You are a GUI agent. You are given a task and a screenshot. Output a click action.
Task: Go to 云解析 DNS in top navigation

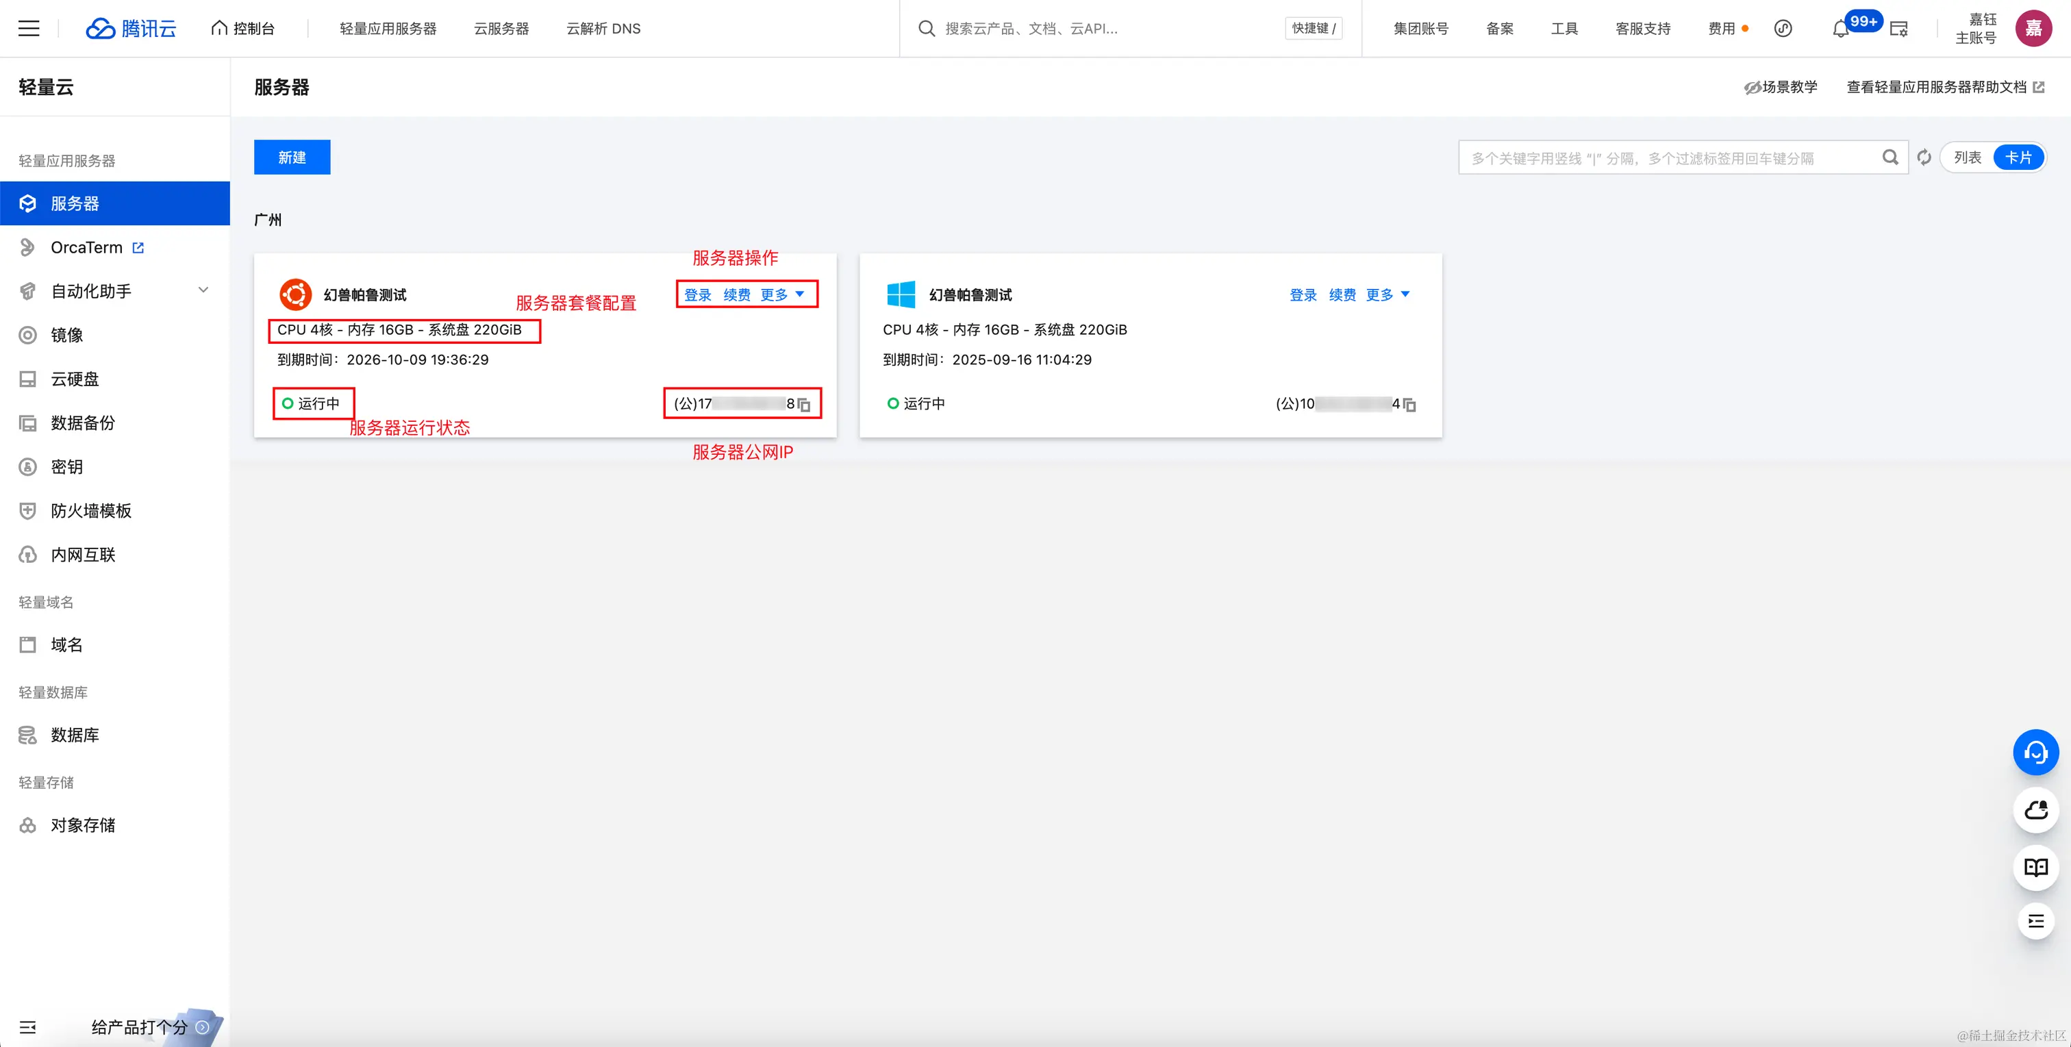(x=603, y=29)
